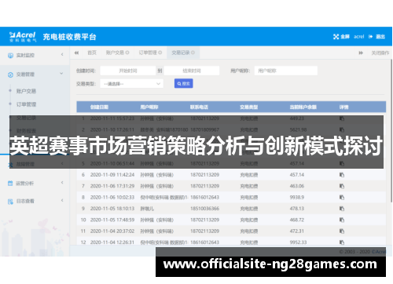393x284 pixels.
Task: Open the acrel user account name
Action: (x=359, y=37)
